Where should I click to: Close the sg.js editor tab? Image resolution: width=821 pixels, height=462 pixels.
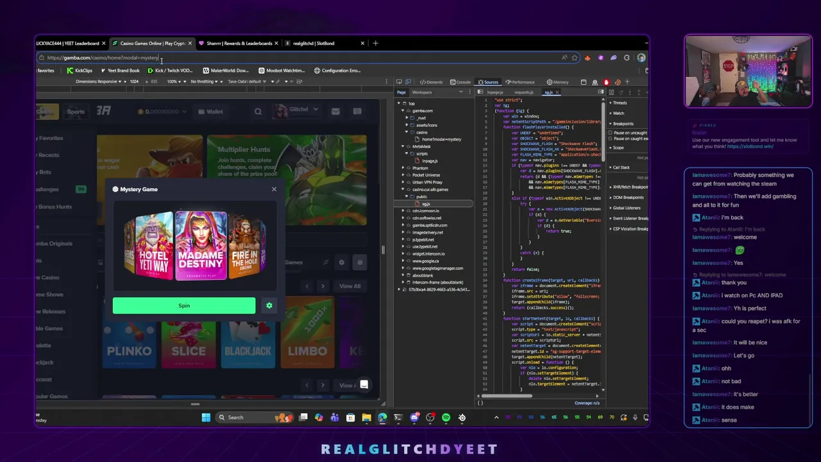click(x=557, y=92)
